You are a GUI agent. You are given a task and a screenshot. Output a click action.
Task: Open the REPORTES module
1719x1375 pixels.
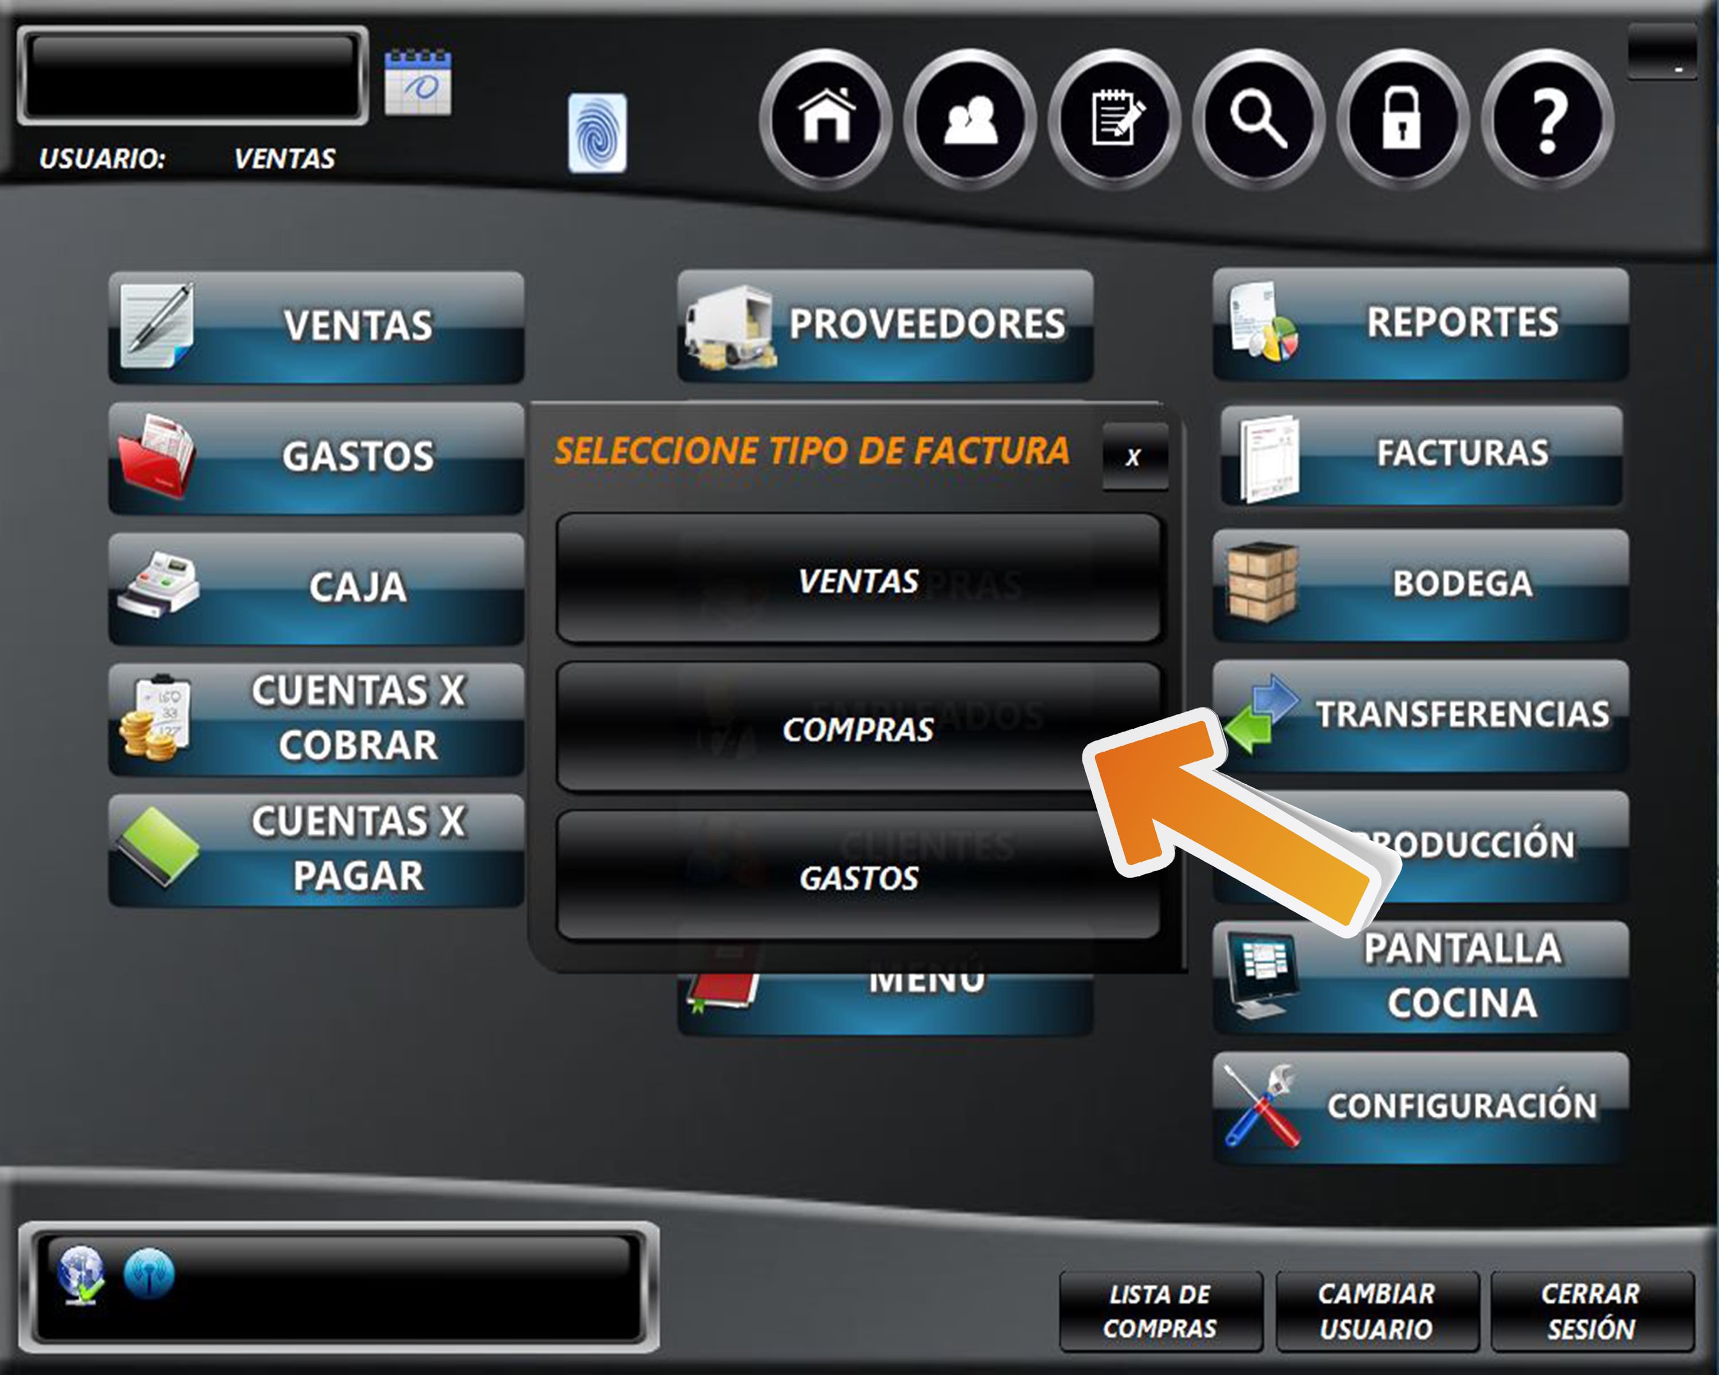coord(1421,324)
